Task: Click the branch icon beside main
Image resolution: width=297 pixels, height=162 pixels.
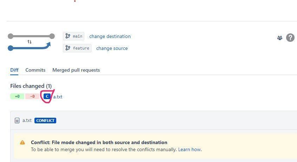Action: click(x=67, y=36)
